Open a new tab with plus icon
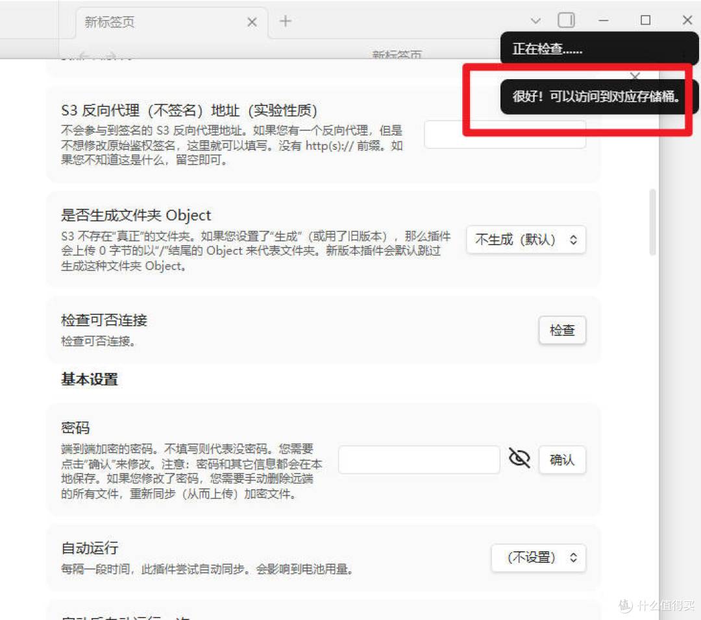This screenshot has height=620, width=701. [285, 21]
